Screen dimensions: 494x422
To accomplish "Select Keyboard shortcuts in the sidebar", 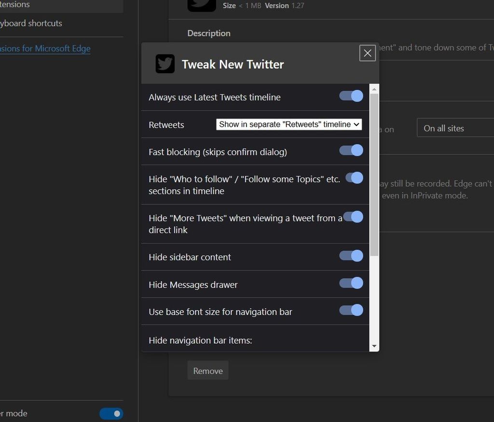I will click(31, 23).
